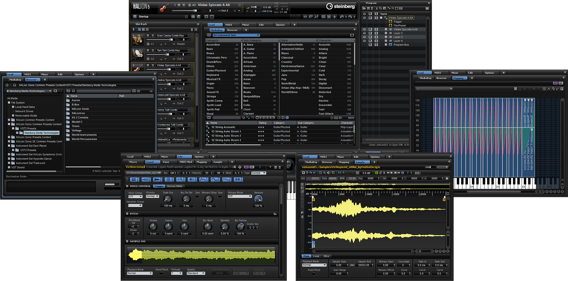Screen dimensions: 568x281
Task: Jump to the Filter section icon in Sound editor
Action: pyautogui.click(x=181, y=179)
